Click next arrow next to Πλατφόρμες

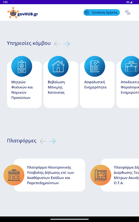(52, 141)
